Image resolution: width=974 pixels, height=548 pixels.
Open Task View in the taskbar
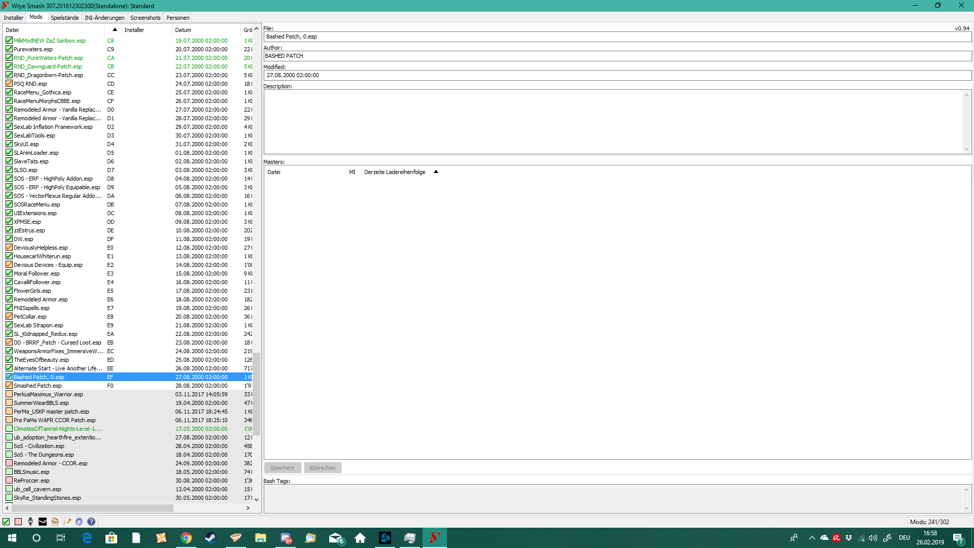(x=61, y=538)
